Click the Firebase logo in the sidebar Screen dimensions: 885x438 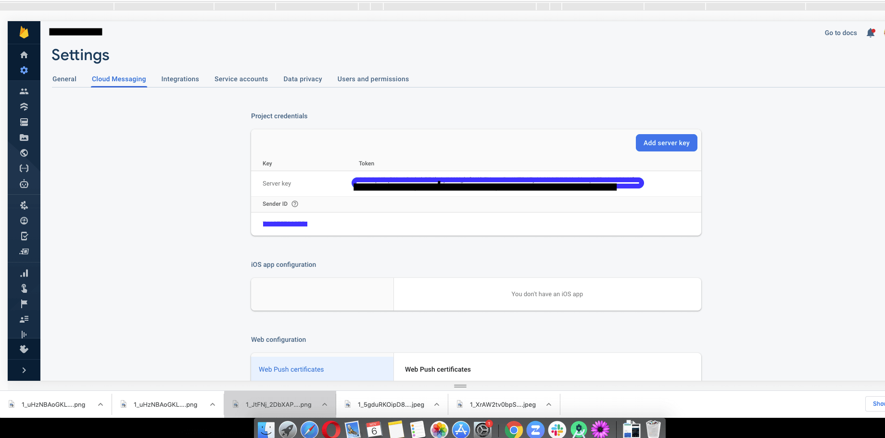point(24,32)
